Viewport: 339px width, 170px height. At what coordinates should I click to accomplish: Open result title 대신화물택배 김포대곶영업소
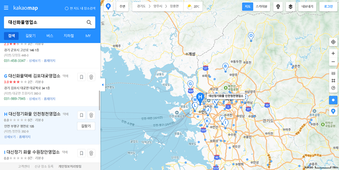pyautogui.click(x=34, y=76)
